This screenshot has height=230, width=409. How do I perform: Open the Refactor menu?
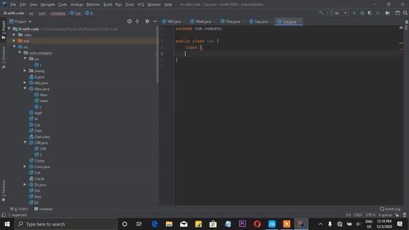pos(93,4)
